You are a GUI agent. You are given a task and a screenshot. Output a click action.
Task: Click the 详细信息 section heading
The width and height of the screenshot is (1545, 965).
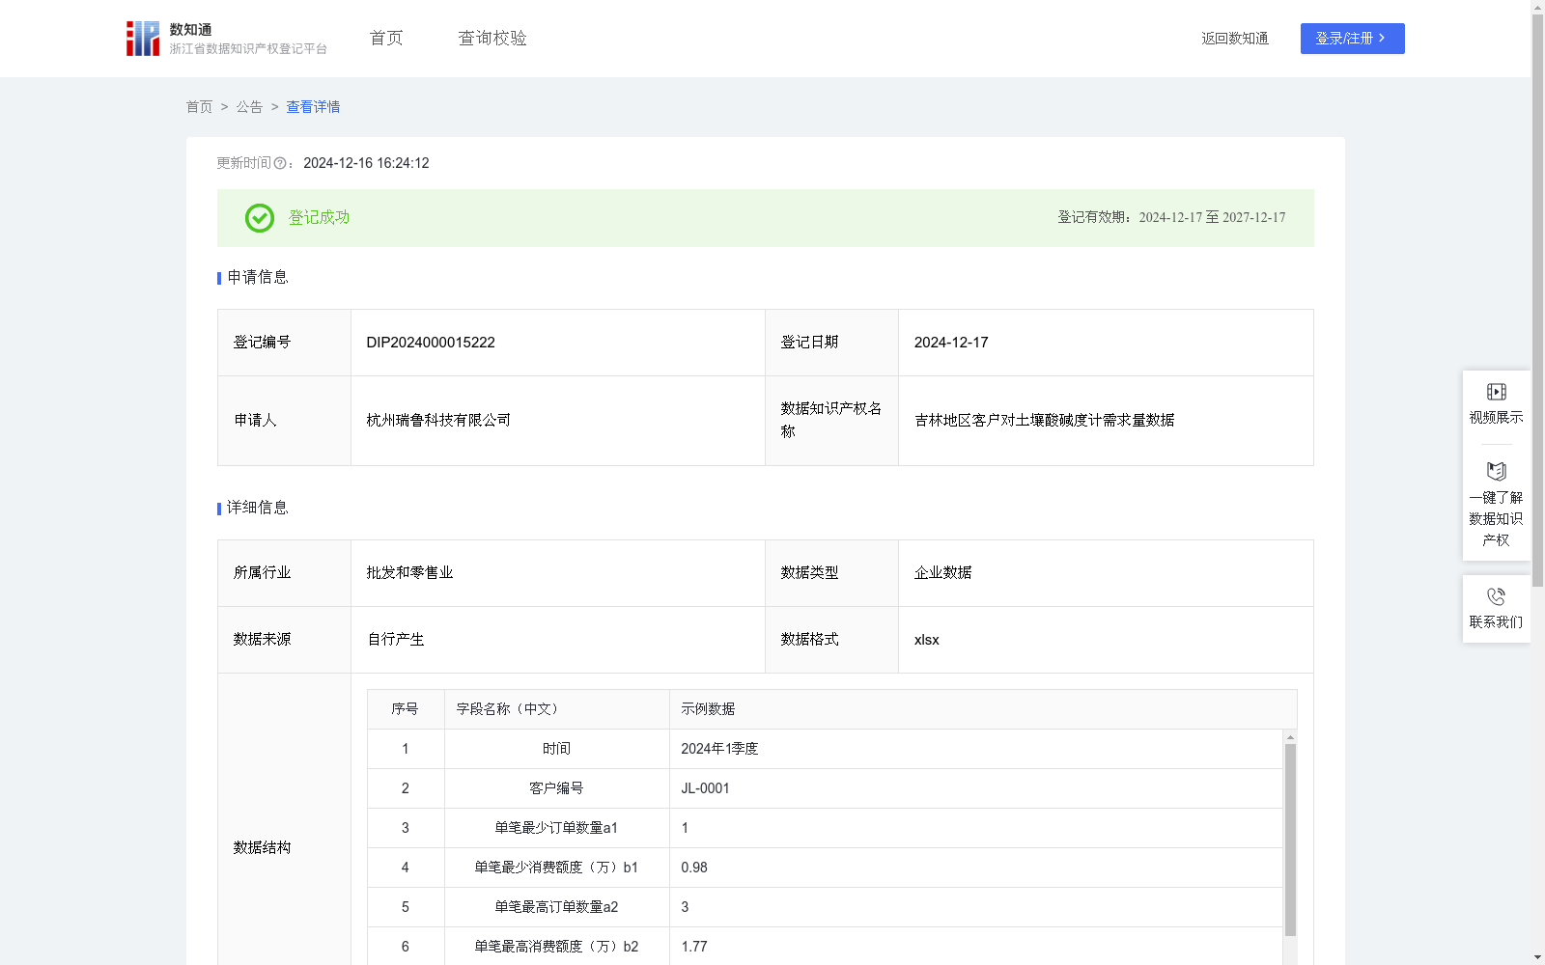click(258, 509)
